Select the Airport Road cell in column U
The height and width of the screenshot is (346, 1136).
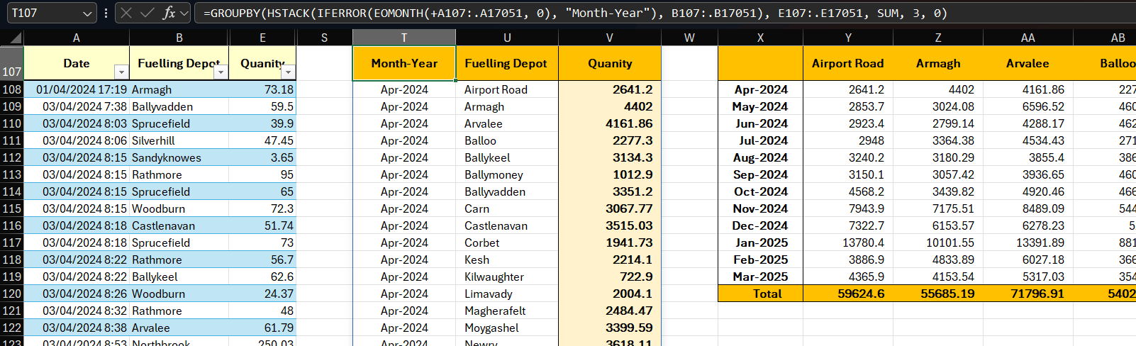click(507, 89)
